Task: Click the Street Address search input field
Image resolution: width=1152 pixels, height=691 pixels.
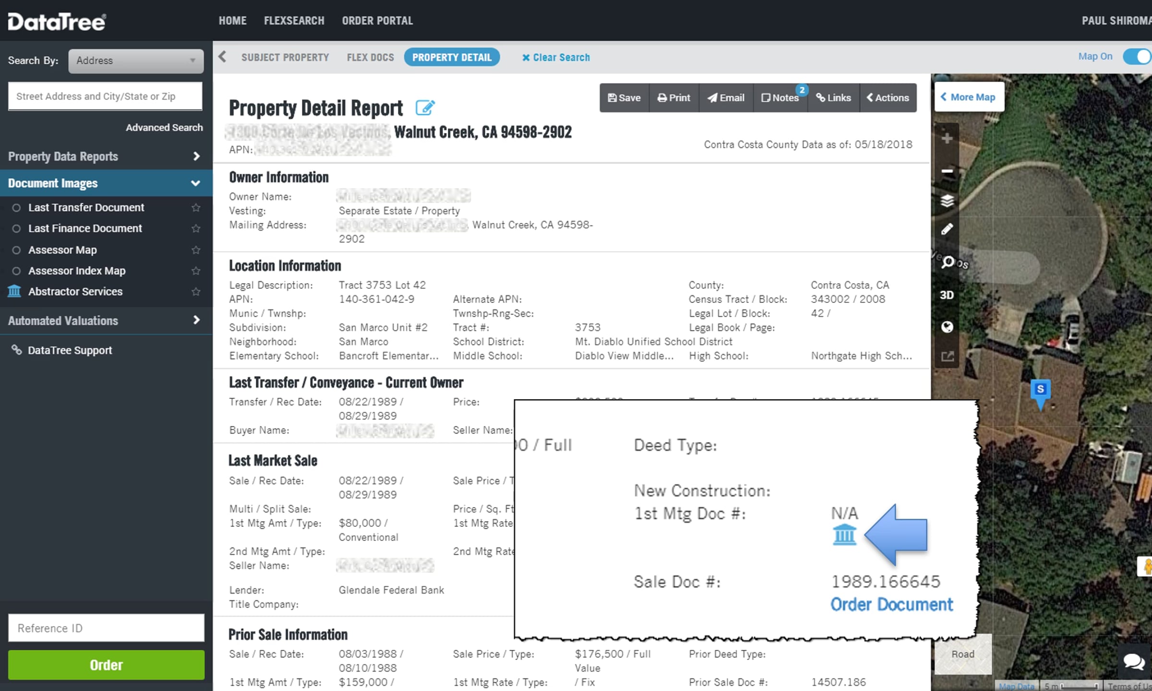Action: (x=105, y=96)
